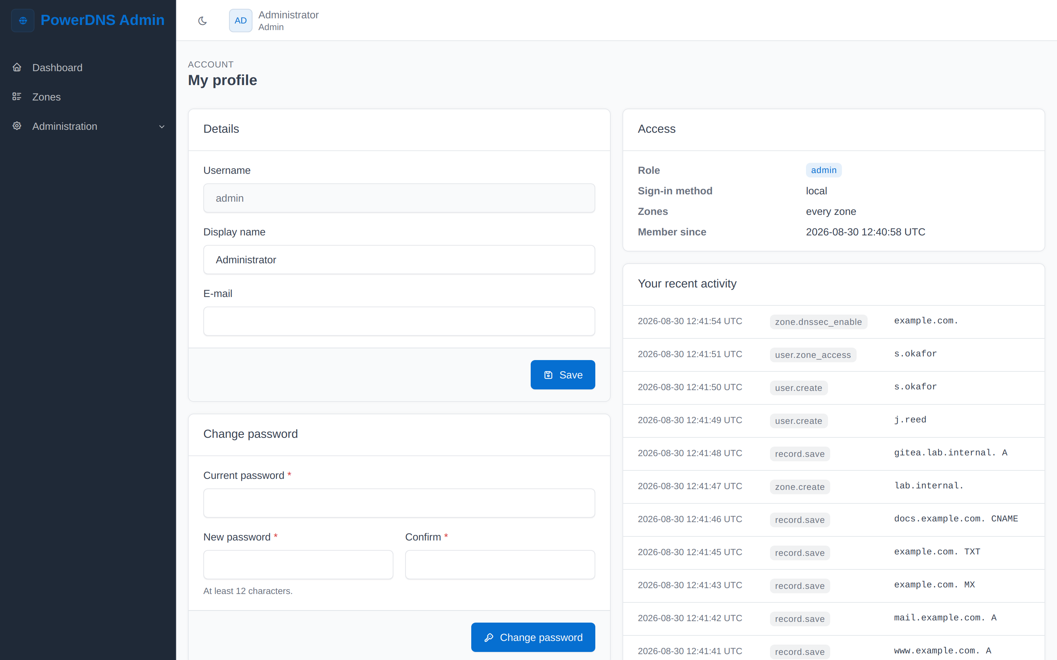This screenshot has width=1057, height=660.
Task: Click the 'every zone' Zones value
Action: tap(831, 212)
